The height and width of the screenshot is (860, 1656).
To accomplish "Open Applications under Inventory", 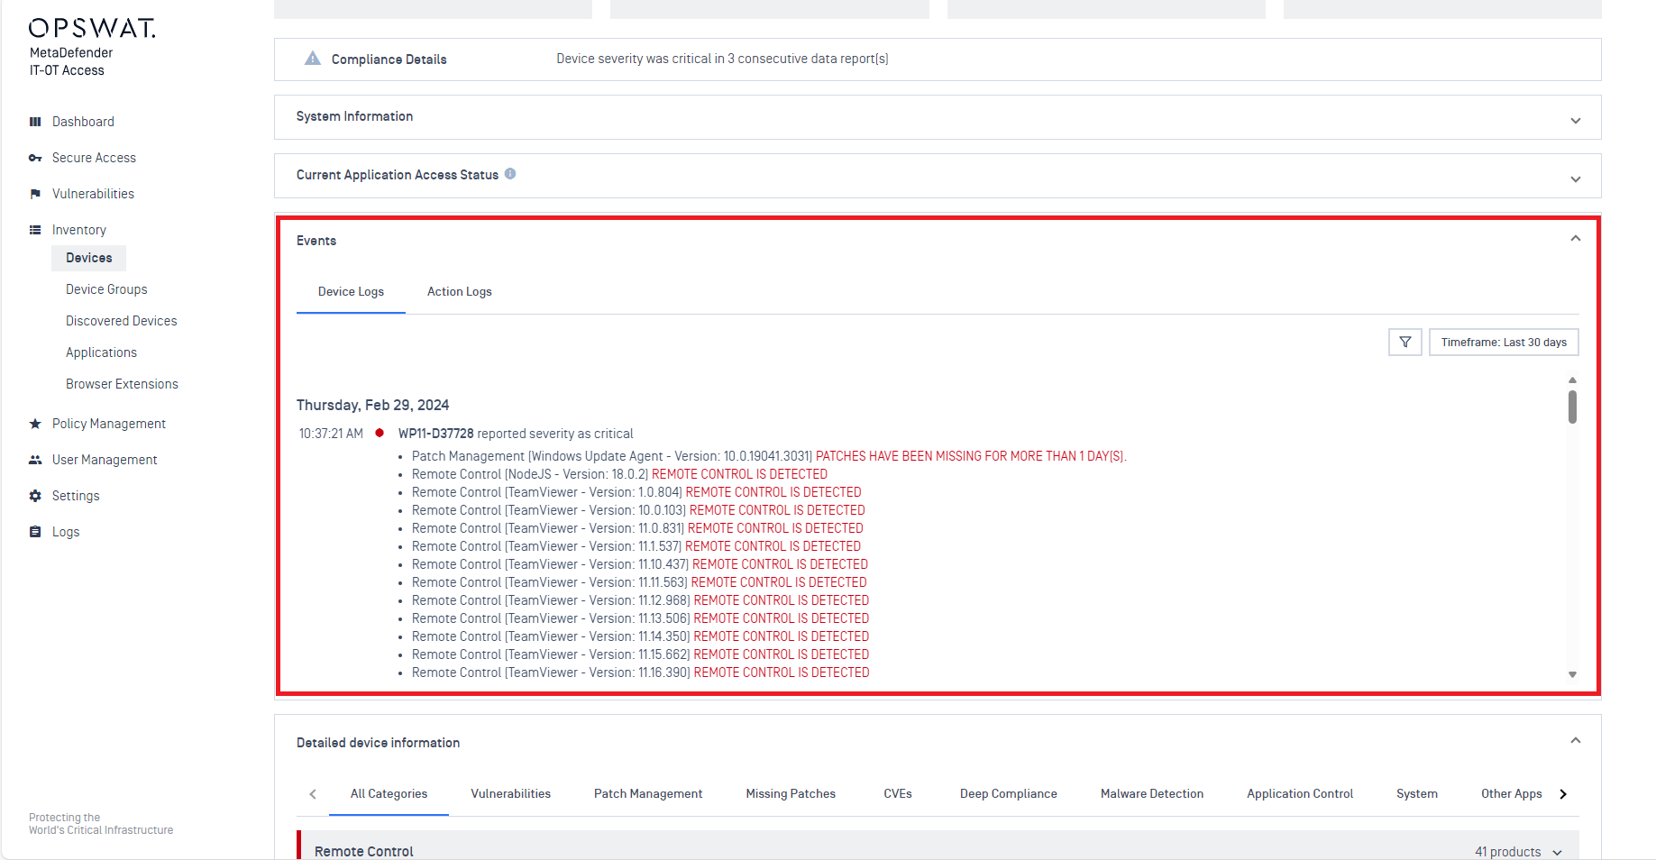I will (x=101, y=352).
